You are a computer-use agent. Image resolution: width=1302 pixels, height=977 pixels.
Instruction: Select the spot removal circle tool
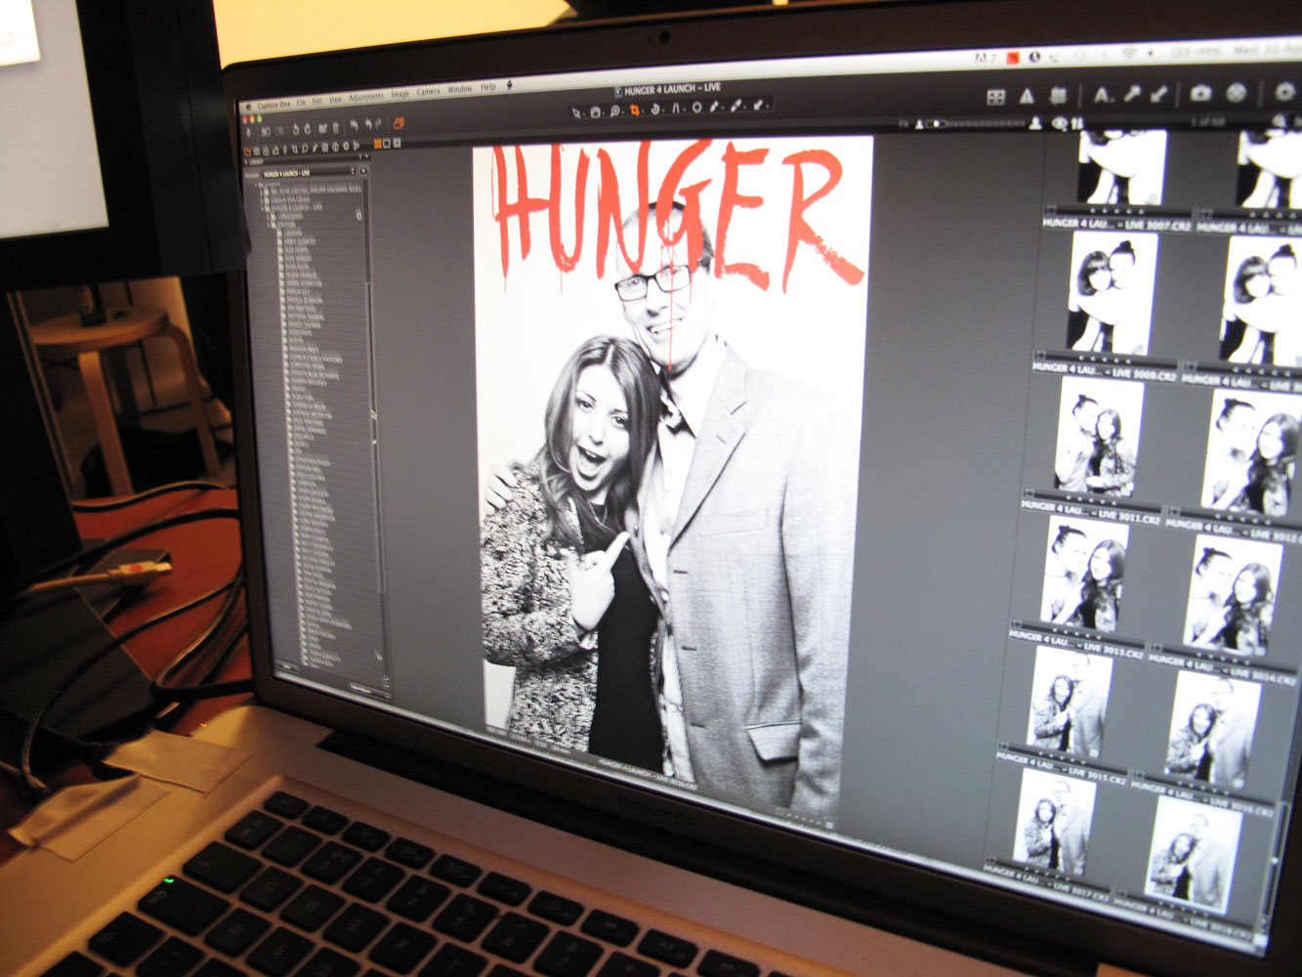pyautogui.click(x=696, y=107)
